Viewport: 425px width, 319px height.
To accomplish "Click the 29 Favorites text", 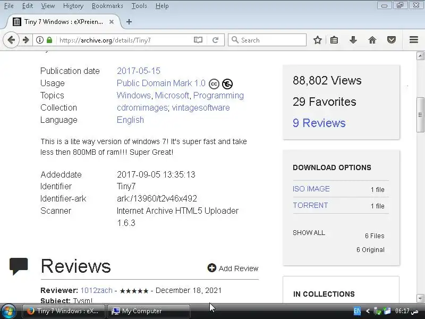I will 325,102.
